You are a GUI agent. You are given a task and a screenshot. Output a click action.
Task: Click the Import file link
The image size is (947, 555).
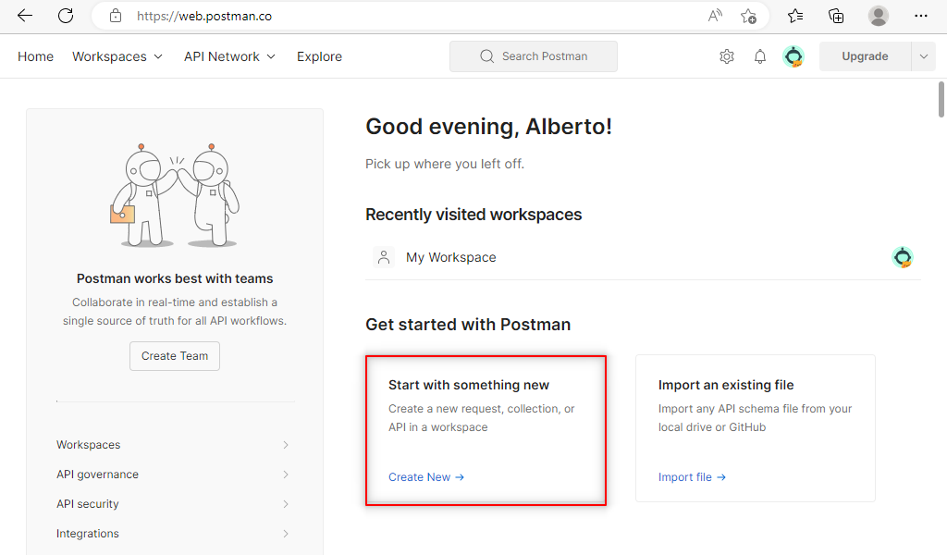coord(692,477)
